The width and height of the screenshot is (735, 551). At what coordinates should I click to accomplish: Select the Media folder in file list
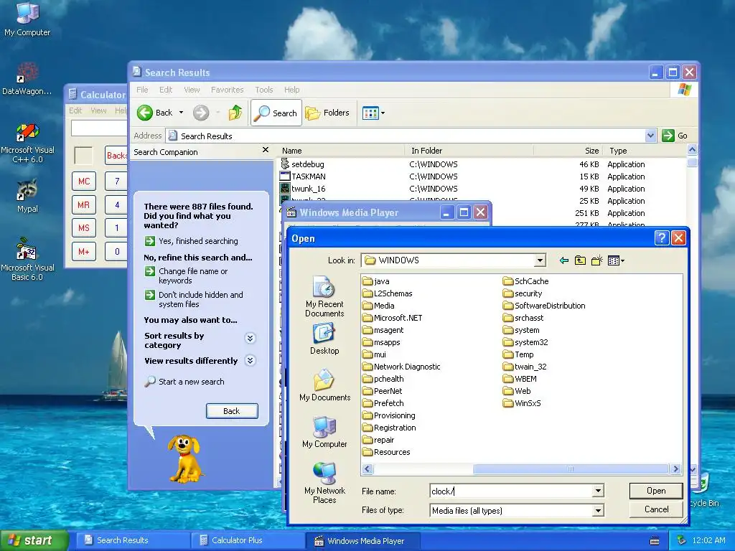[378, 306]
